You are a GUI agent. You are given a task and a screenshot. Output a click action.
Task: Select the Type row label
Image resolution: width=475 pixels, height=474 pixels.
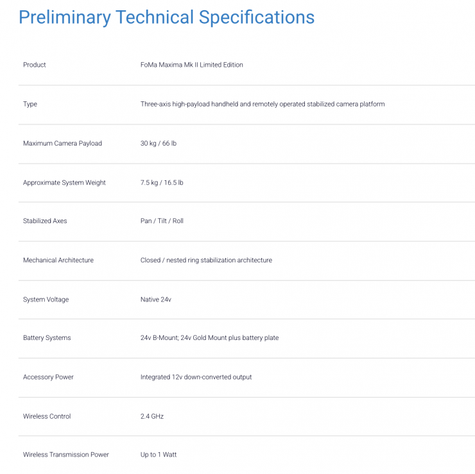[x=30, y=105]
